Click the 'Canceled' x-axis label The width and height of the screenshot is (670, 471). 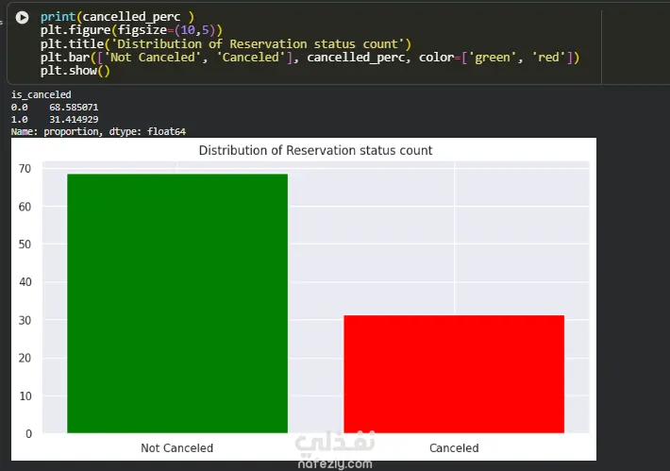(x=454, y=448)
